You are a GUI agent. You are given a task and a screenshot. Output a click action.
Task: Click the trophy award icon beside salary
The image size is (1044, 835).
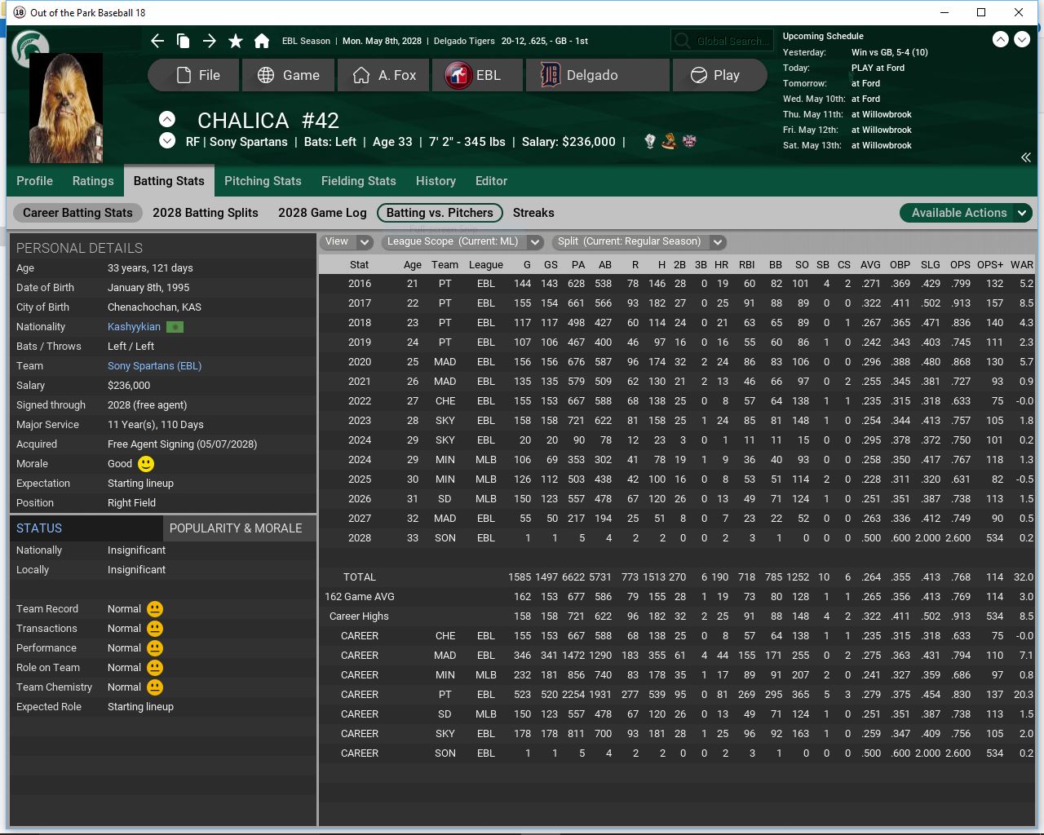[650, 141]
